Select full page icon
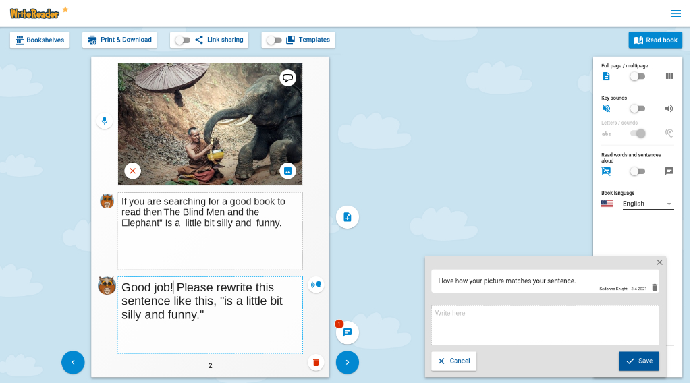The height and width of the screenshot is (383, 691). tap(607, 77)
